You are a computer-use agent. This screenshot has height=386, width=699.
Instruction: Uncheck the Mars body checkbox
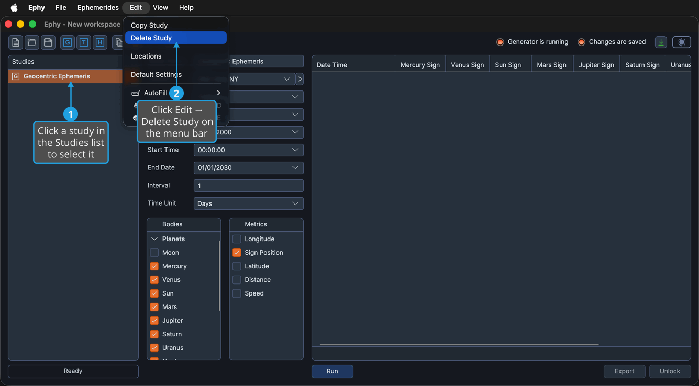click(154, 307)
